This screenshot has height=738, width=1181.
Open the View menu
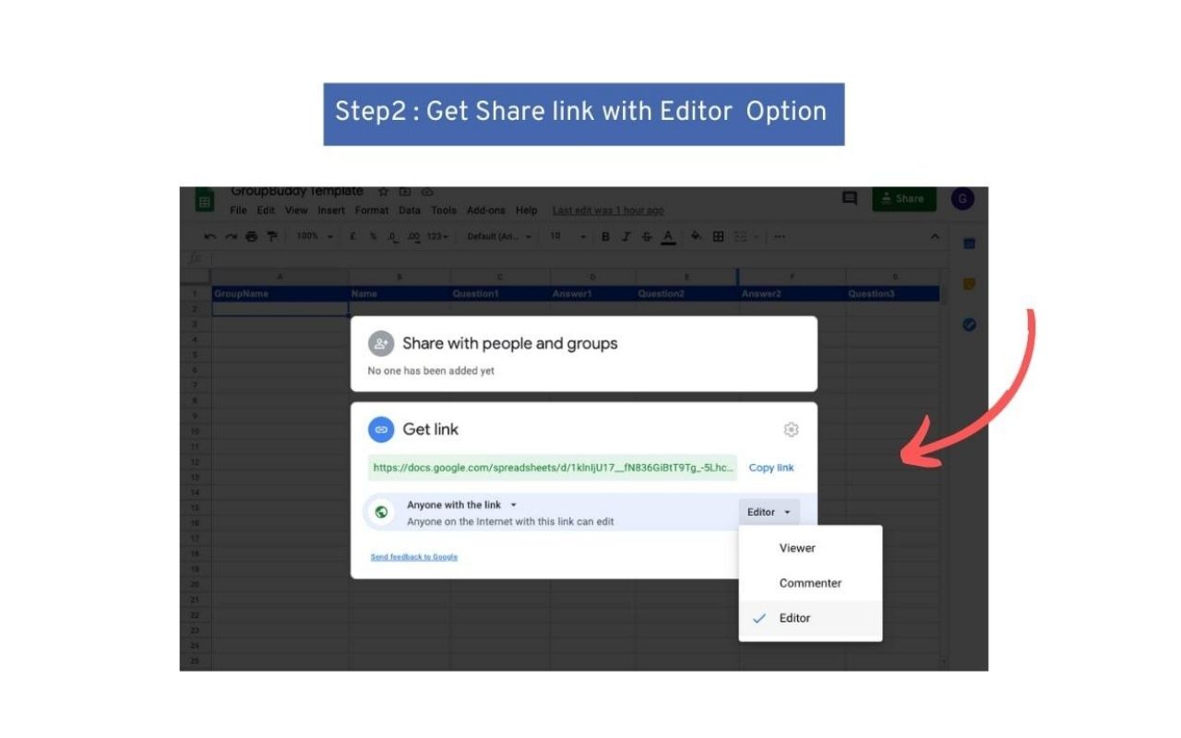pyautogui.click(x=296, y=210)
